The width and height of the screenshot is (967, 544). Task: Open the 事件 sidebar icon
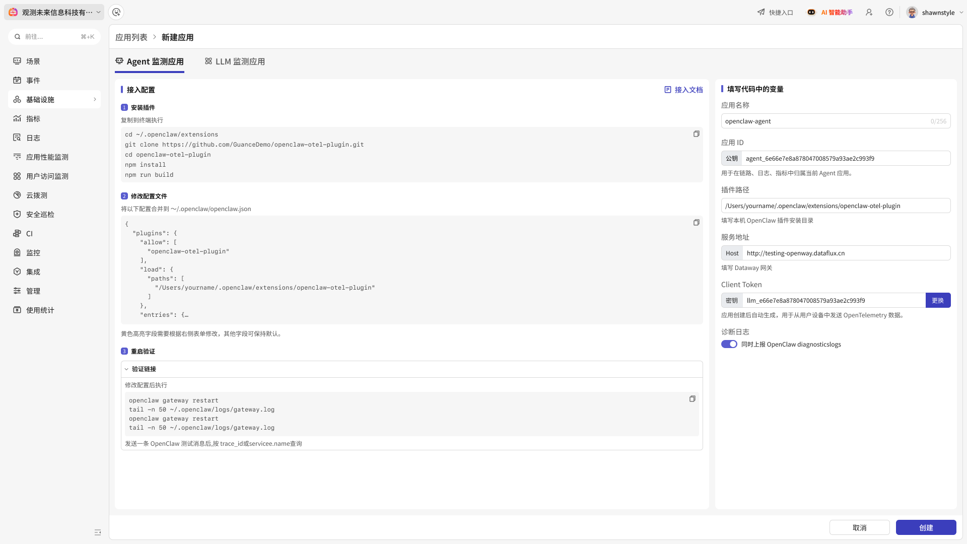17,80
